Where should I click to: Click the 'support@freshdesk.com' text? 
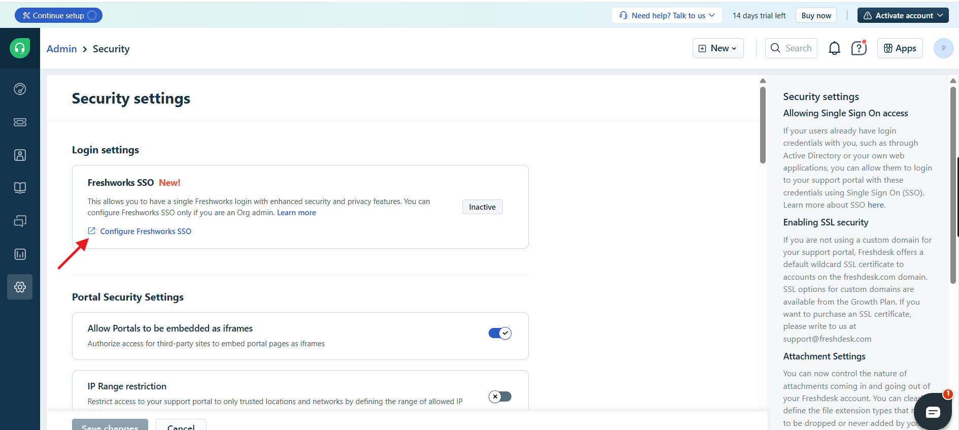pos(827,339)
